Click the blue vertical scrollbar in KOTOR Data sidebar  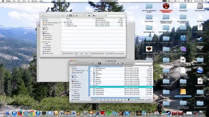point(89,82)
